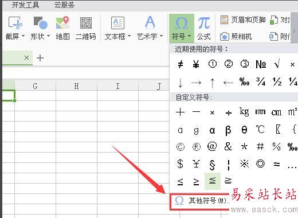The width and height of the screenshot is (298, 218).
Task: Expand the 符号 dropdown arrow
Action: point(189,36)
